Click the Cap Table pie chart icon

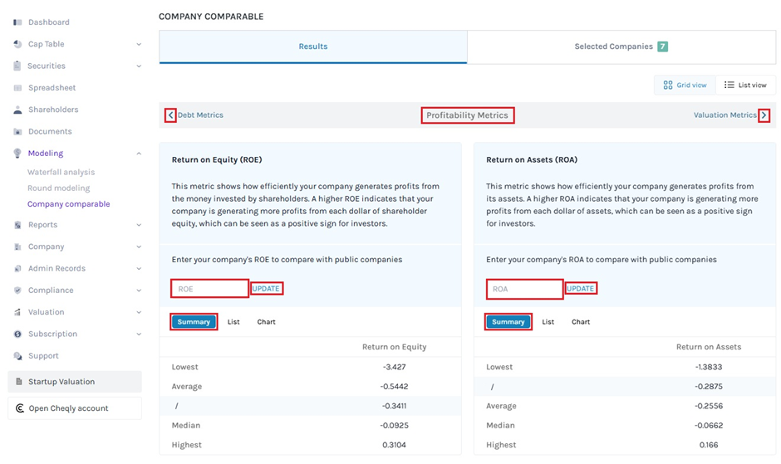[x=17, y=44]
